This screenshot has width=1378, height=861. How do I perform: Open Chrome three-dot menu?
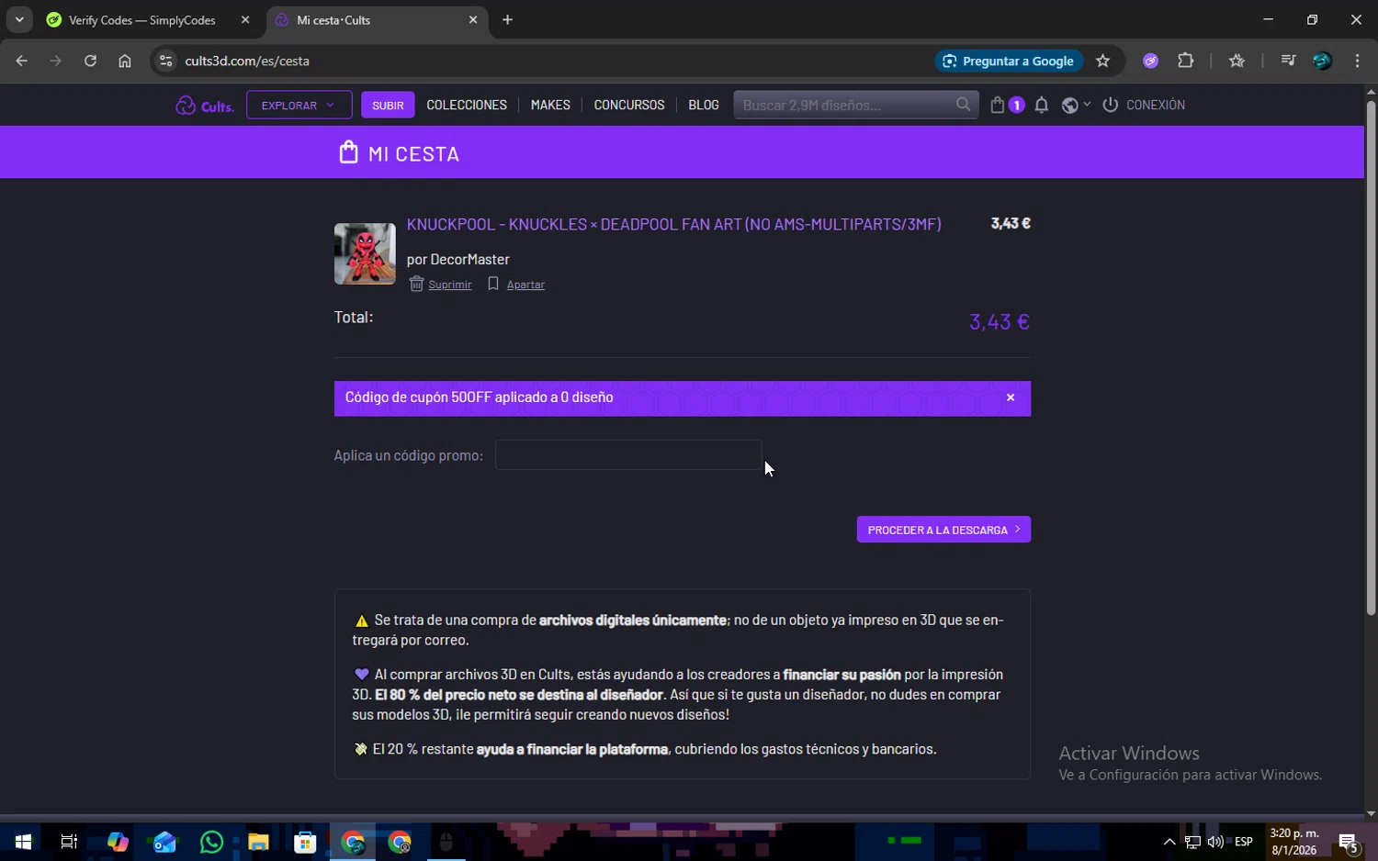coord(1357,61)
